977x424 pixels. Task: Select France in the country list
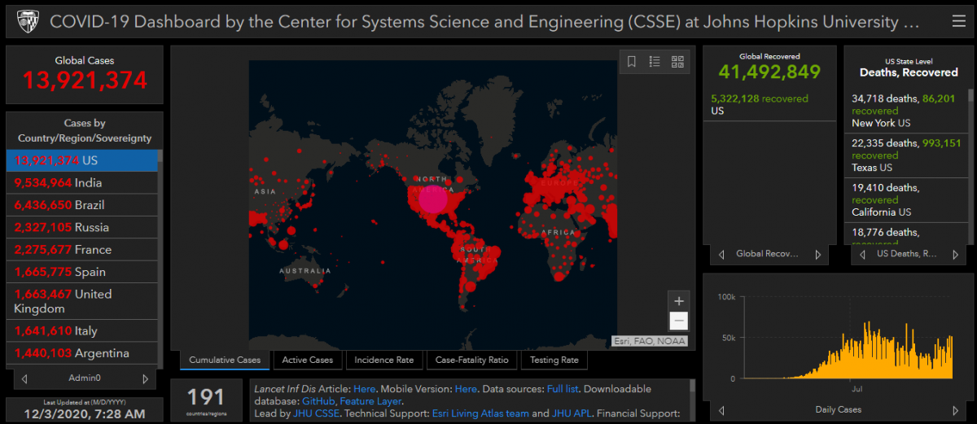coord(81,250)
